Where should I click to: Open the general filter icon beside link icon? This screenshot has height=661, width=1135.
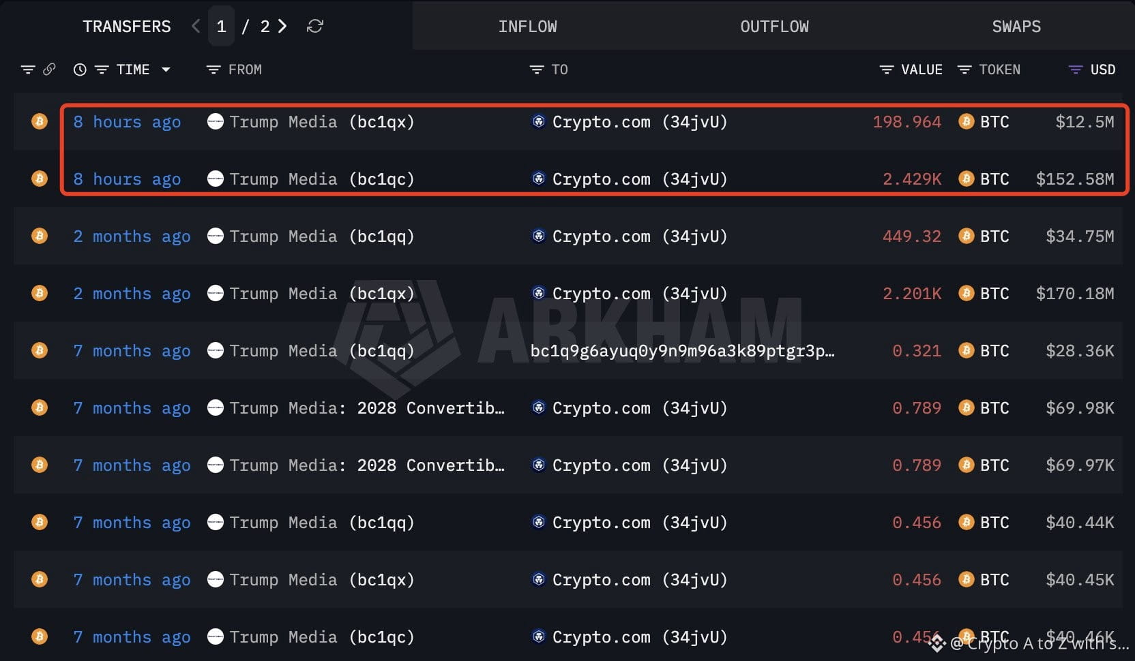(x=28, y=70)
